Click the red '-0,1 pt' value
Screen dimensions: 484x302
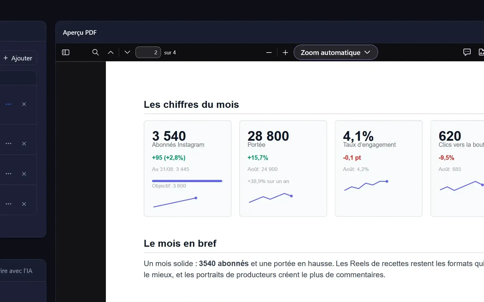352,158
